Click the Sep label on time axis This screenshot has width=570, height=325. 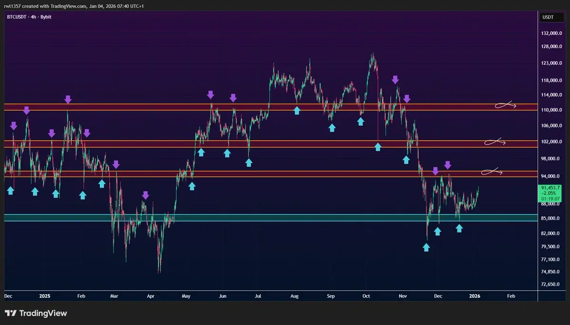[x=331, y=296]
